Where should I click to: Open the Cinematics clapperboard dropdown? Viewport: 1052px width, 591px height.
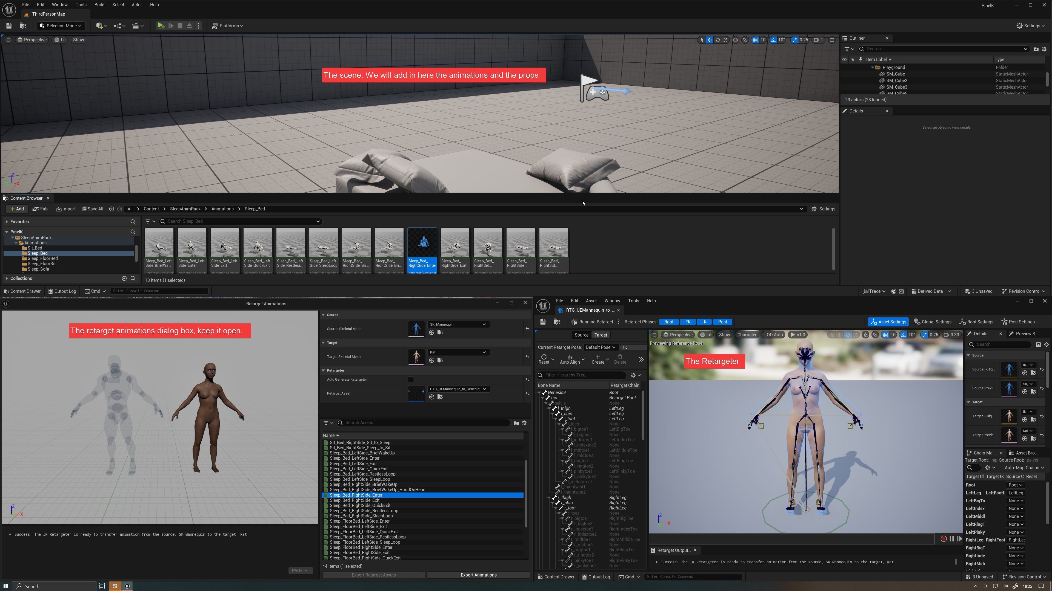138,26
